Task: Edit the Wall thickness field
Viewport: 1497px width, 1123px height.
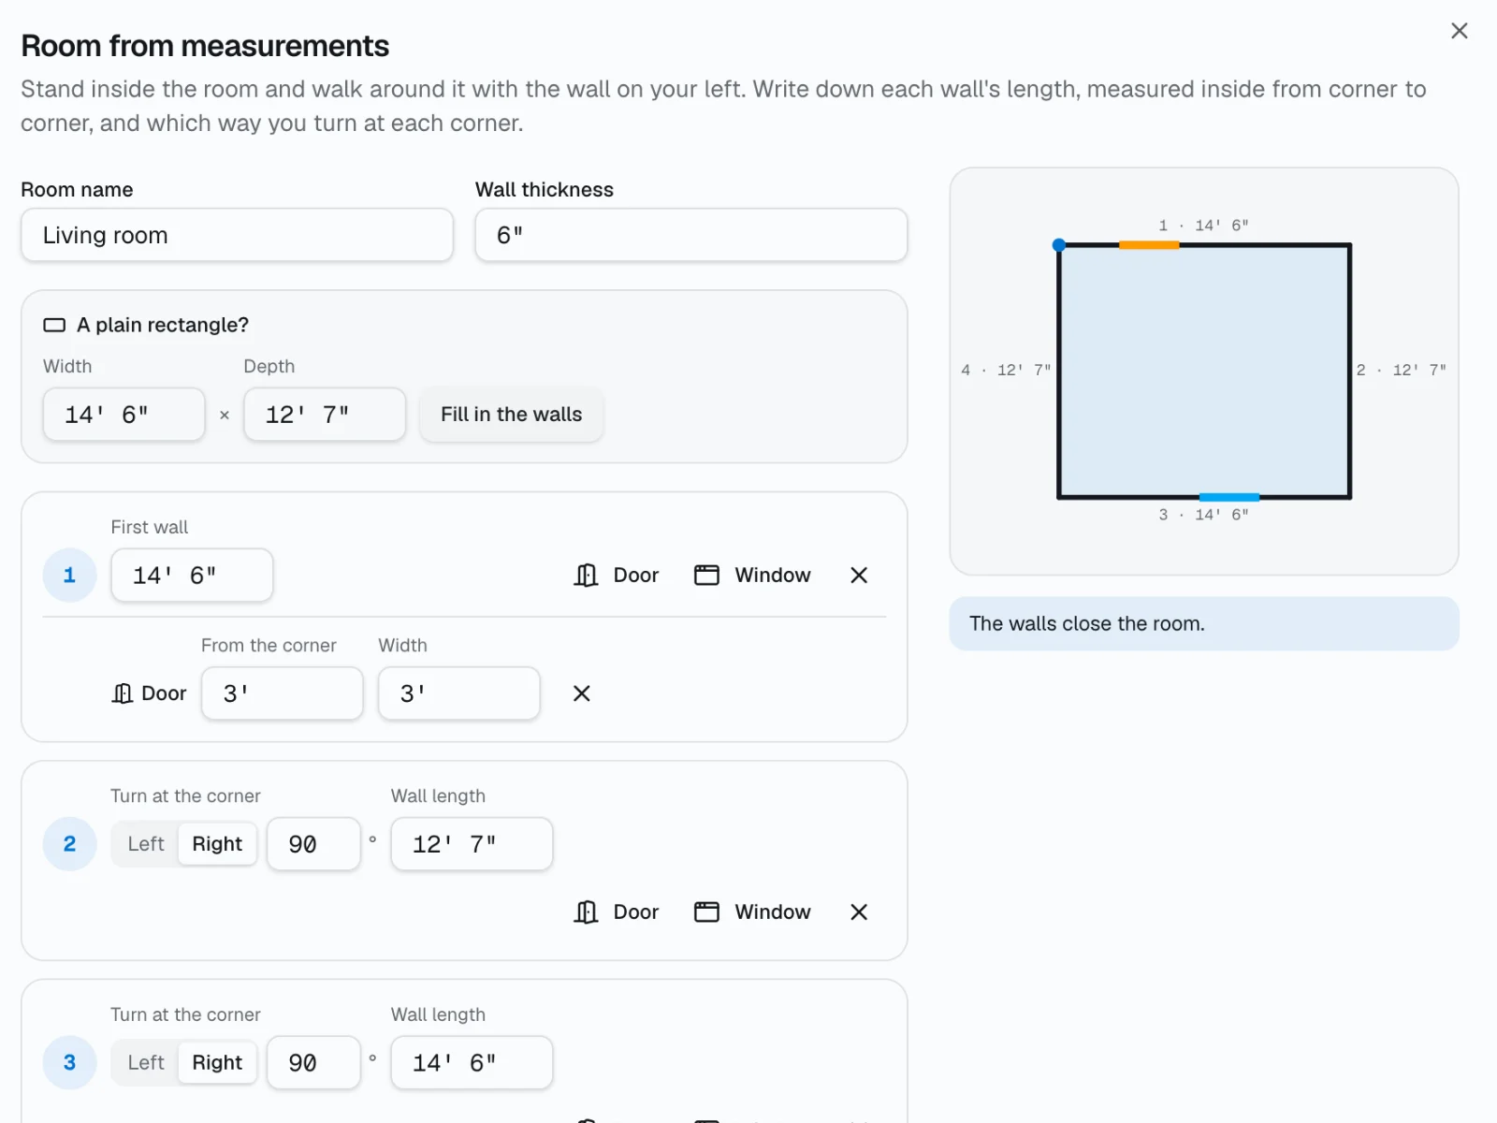Action: click(691, 235)
